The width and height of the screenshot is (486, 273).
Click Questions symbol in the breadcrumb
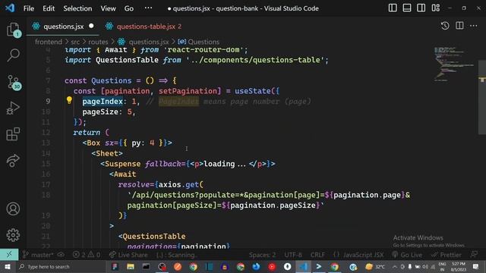[x=204, y=42]
